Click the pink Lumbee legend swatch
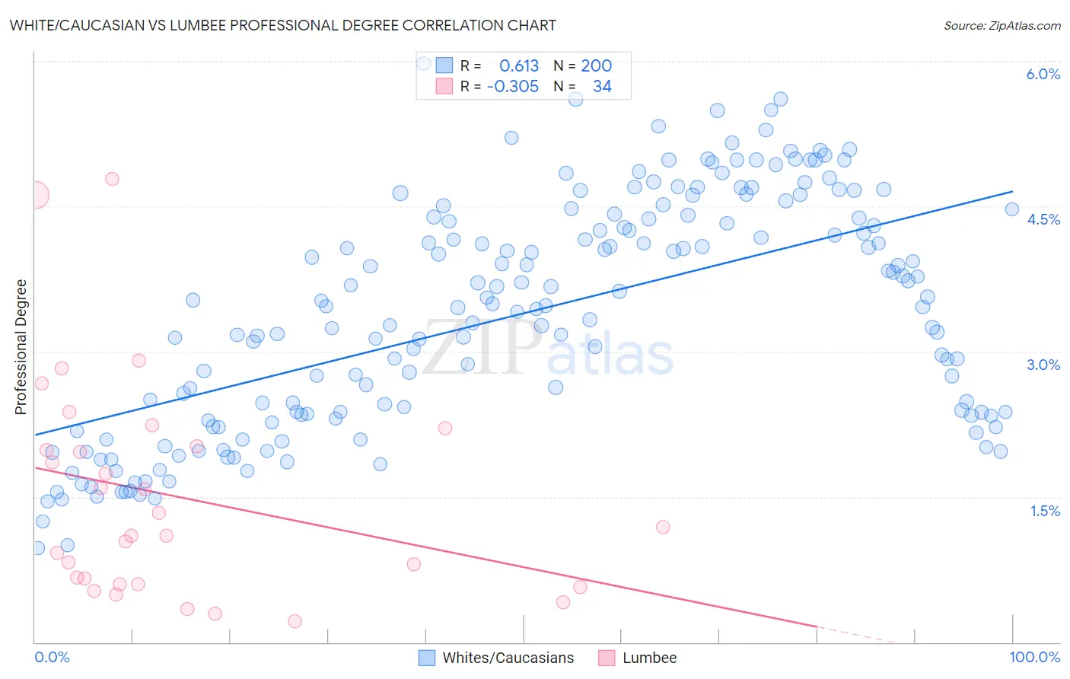1070x679 pixels. pos(607,658)
